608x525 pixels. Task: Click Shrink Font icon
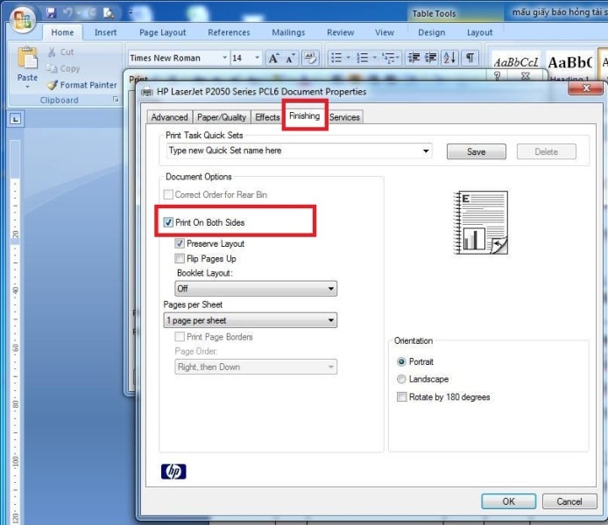[291, 58]
